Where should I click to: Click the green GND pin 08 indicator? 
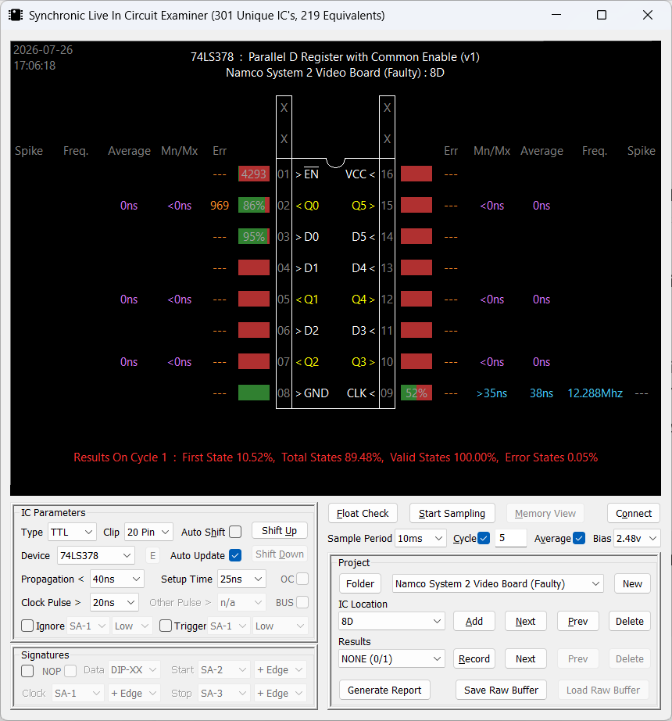click(253, 393)
